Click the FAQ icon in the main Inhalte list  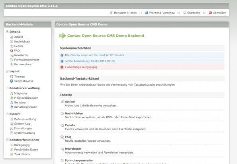point(62,137)
